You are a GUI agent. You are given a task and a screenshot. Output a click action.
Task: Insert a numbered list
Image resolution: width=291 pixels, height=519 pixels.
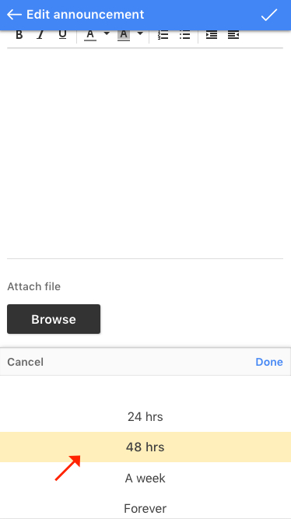(163, 35)
